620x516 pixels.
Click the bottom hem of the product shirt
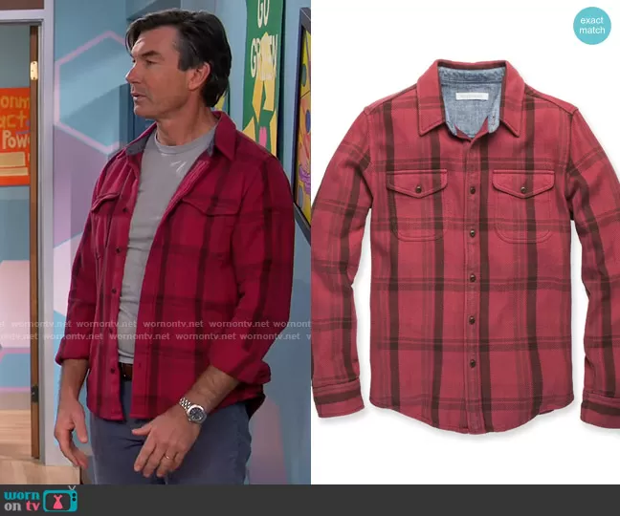point(469,419)
